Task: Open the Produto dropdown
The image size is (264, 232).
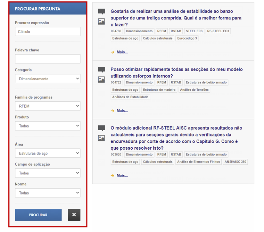Action: [48, 126]
